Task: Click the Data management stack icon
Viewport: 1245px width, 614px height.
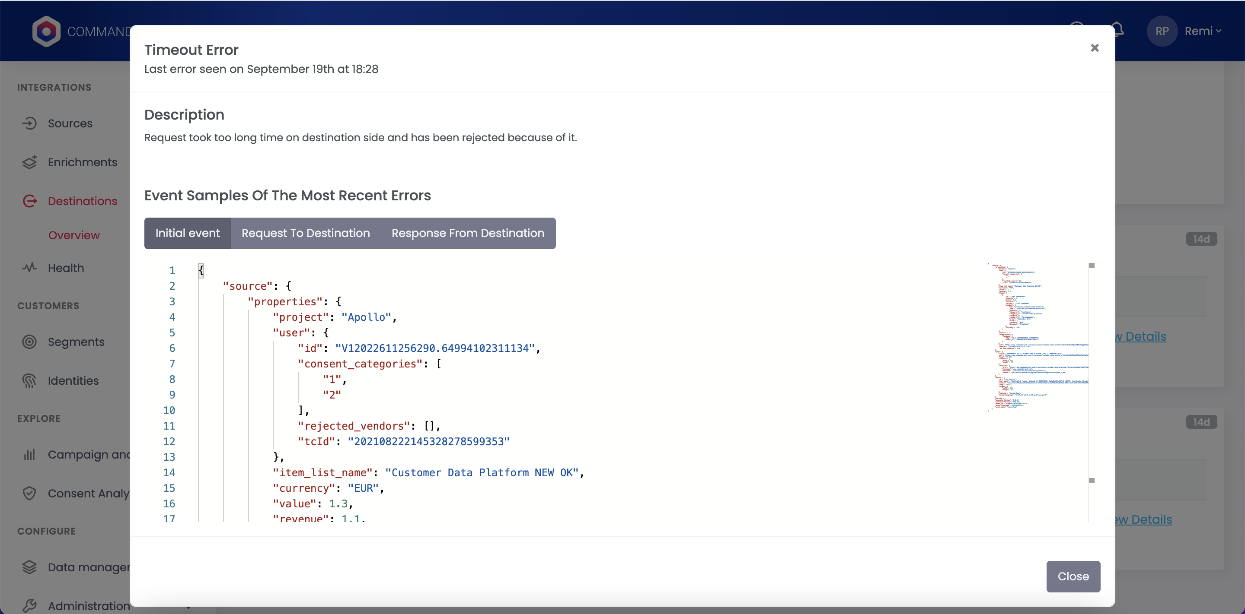Action: tap(29, 567)
